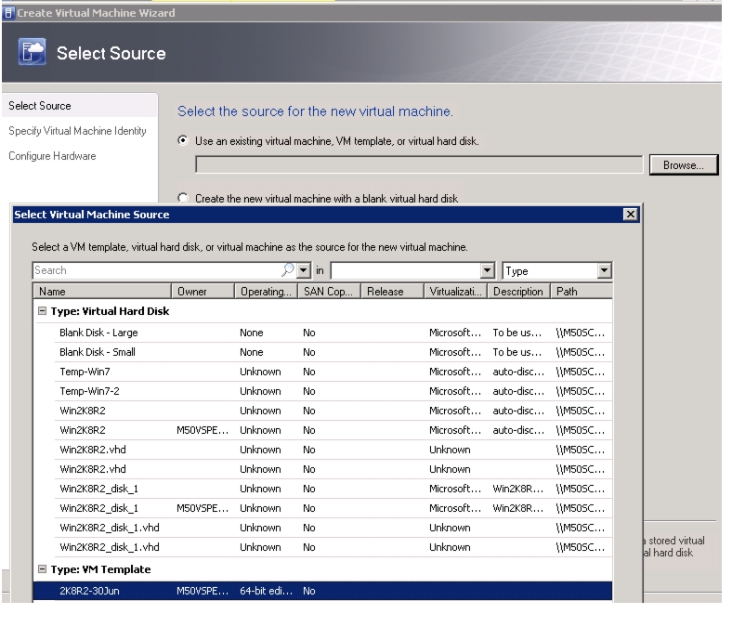The image size is (732, 627).
Task: Collapse the Type: Virtual Hard Disk group
Action: pos(42,311)
